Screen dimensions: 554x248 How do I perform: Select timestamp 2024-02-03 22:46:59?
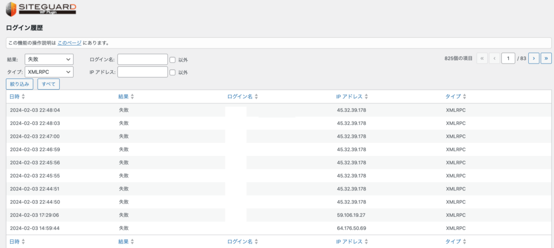coord(35,150)
